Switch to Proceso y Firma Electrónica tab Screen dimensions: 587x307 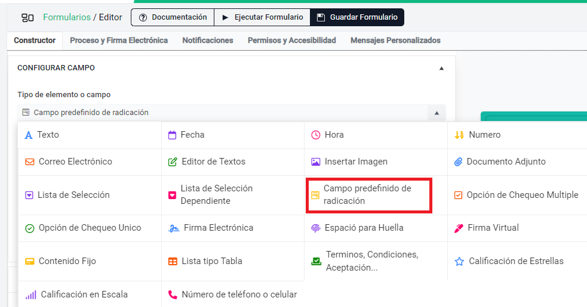click(x=118, y=41)
